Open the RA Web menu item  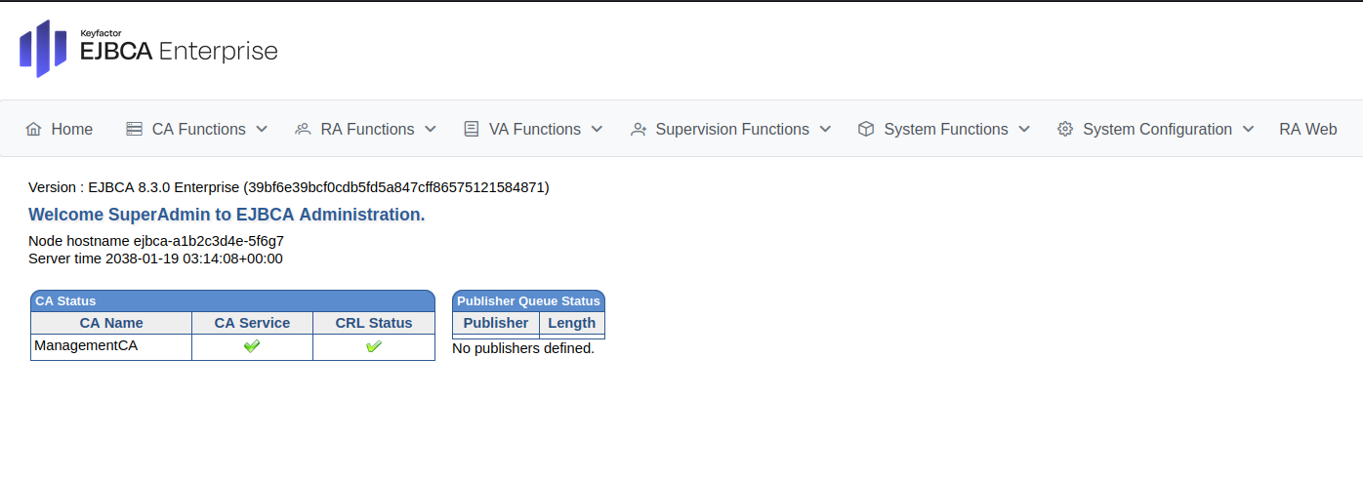point(1307,129)
